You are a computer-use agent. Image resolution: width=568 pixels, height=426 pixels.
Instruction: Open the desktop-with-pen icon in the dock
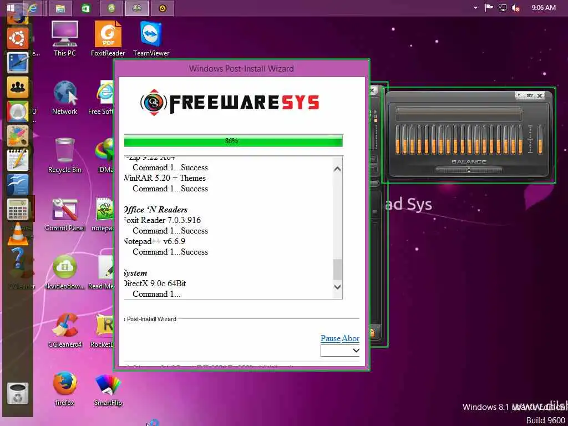pos(17,62)
